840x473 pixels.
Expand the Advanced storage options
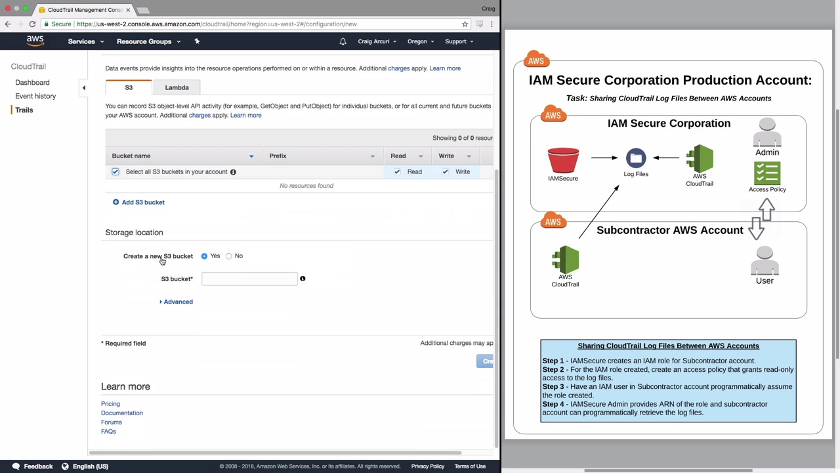click(x=176, y=302)
